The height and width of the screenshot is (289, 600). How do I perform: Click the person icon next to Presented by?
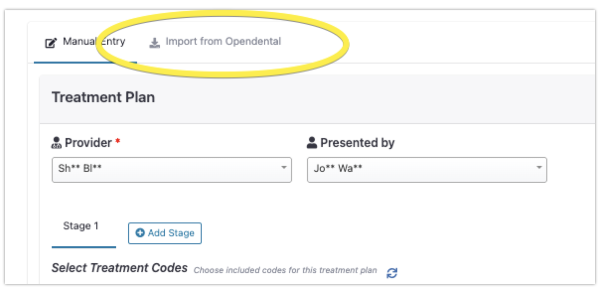[x=312, y=144]
